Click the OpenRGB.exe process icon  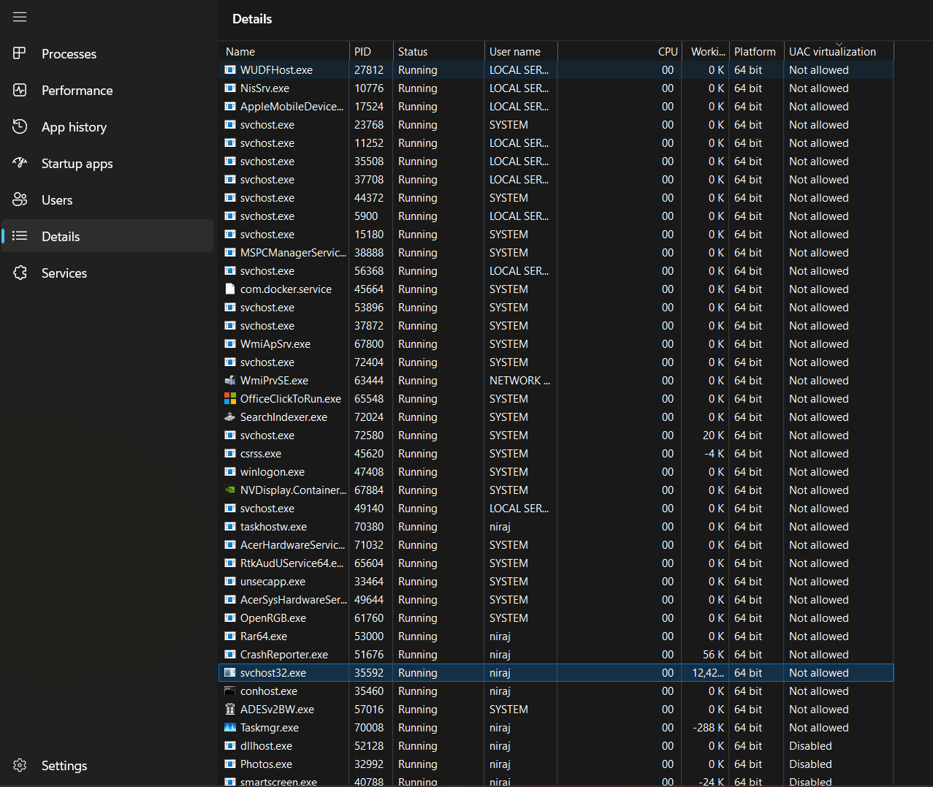(230, 618)
